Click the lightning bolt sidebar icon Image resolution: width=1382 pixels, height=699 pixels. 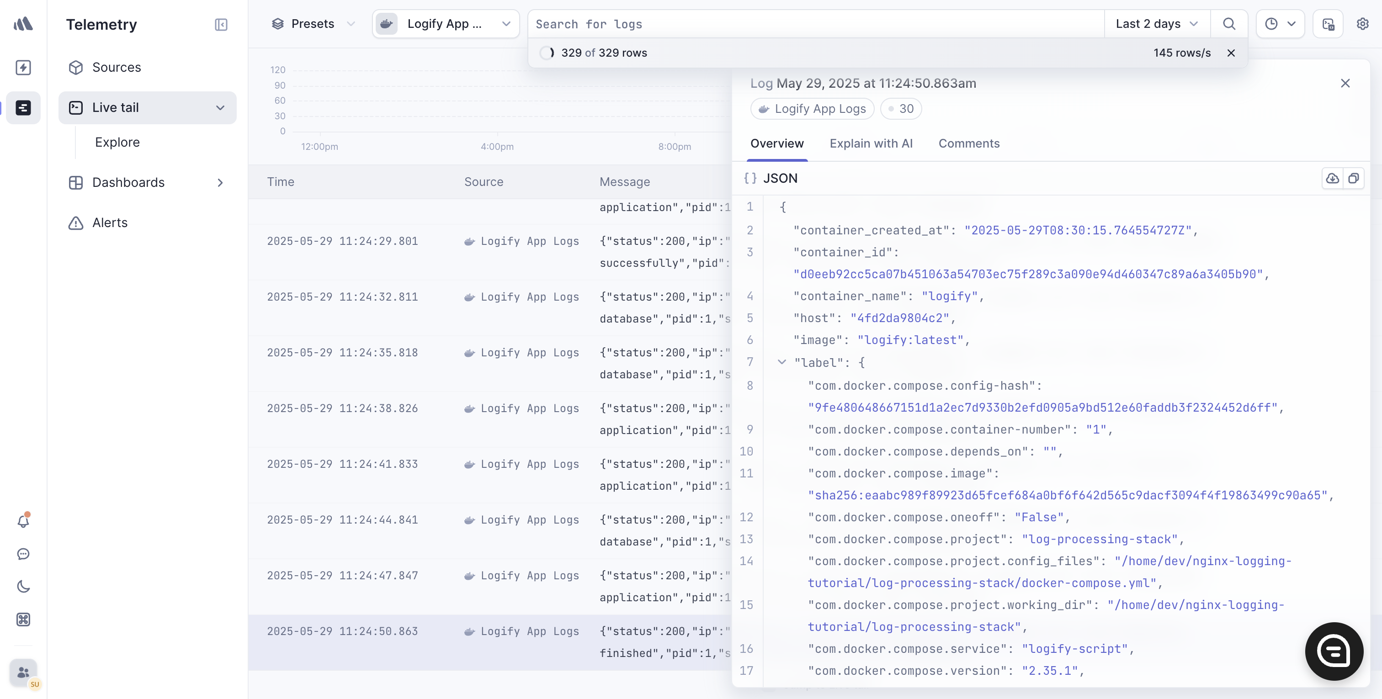pyautogui.click(x=23, y=67)
